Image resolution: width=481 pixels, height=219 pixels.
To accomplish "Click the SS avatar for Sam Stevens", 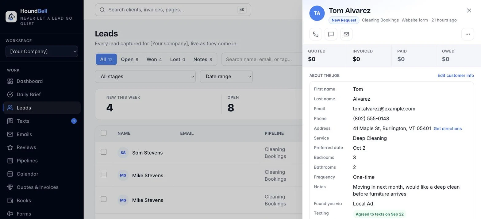I will coord(123,153).
